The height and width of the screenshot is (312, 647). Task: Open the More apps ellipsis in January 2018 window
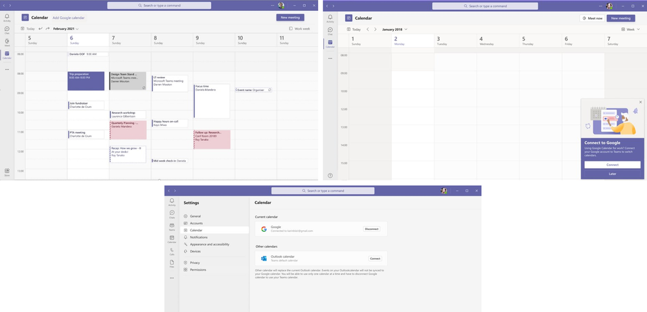pyautogui.click(x=330, y=58)
